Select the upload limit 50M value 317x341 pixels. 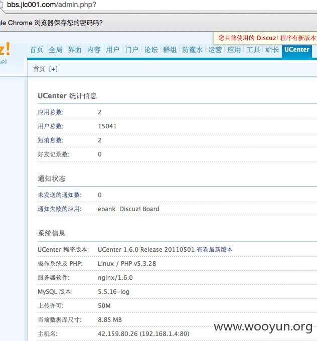pyautogui.click(x=104, y=306)
